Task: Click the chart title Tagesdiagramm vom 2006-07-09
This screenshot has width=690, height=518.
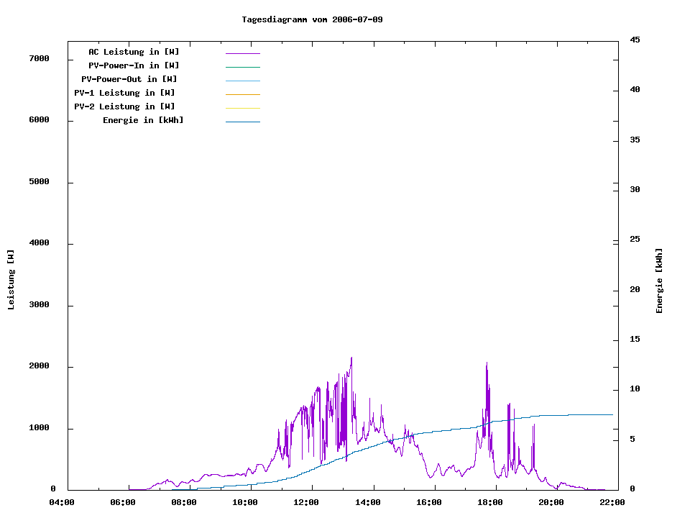Action: (x=312, y=19)
